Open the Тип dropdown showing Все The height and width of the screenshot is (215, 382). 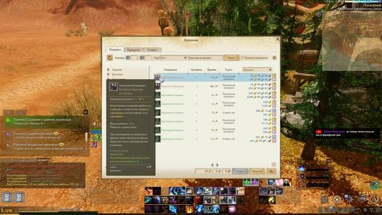[174, 58]
